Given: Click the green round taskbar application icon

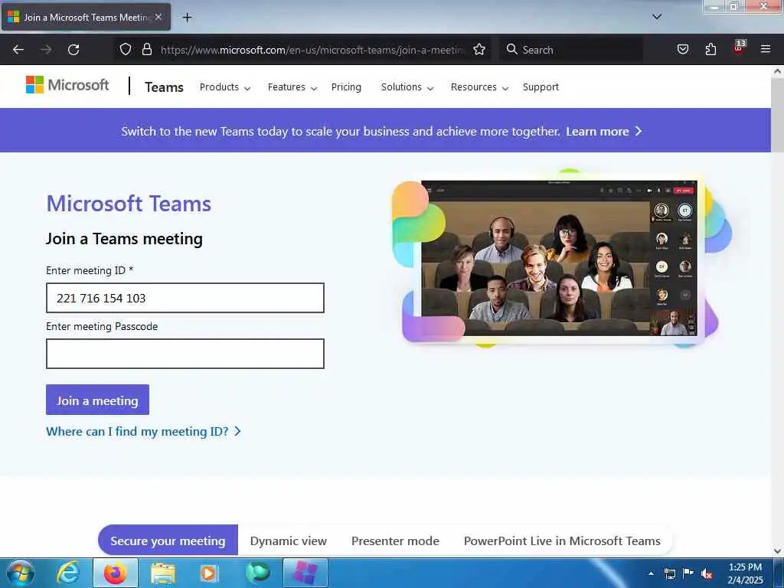Looking at the screenshot, I should 258,573.
